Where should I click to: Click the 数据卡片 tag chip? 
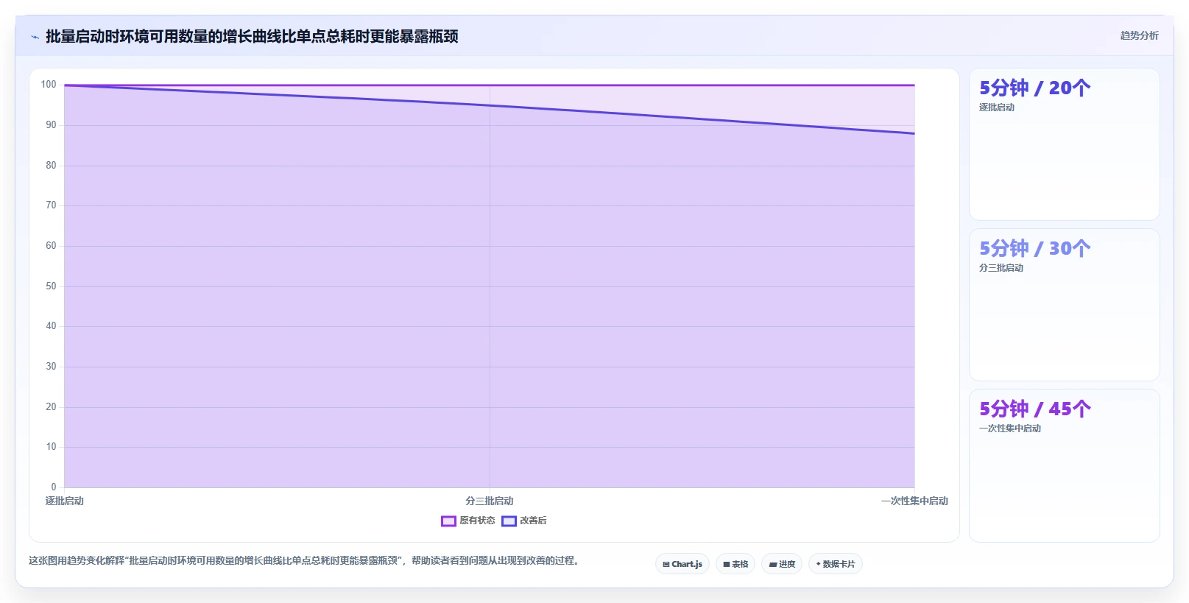click(x=836, y=564)
